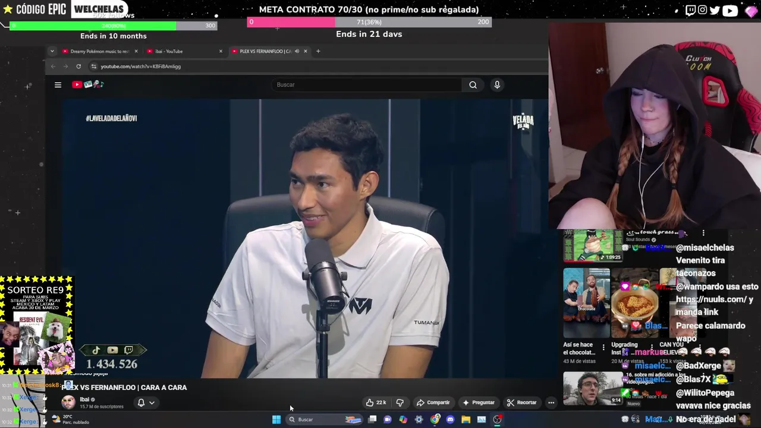Open Compartir share dialog
This screenshot has width=761, height=428.
433,402
